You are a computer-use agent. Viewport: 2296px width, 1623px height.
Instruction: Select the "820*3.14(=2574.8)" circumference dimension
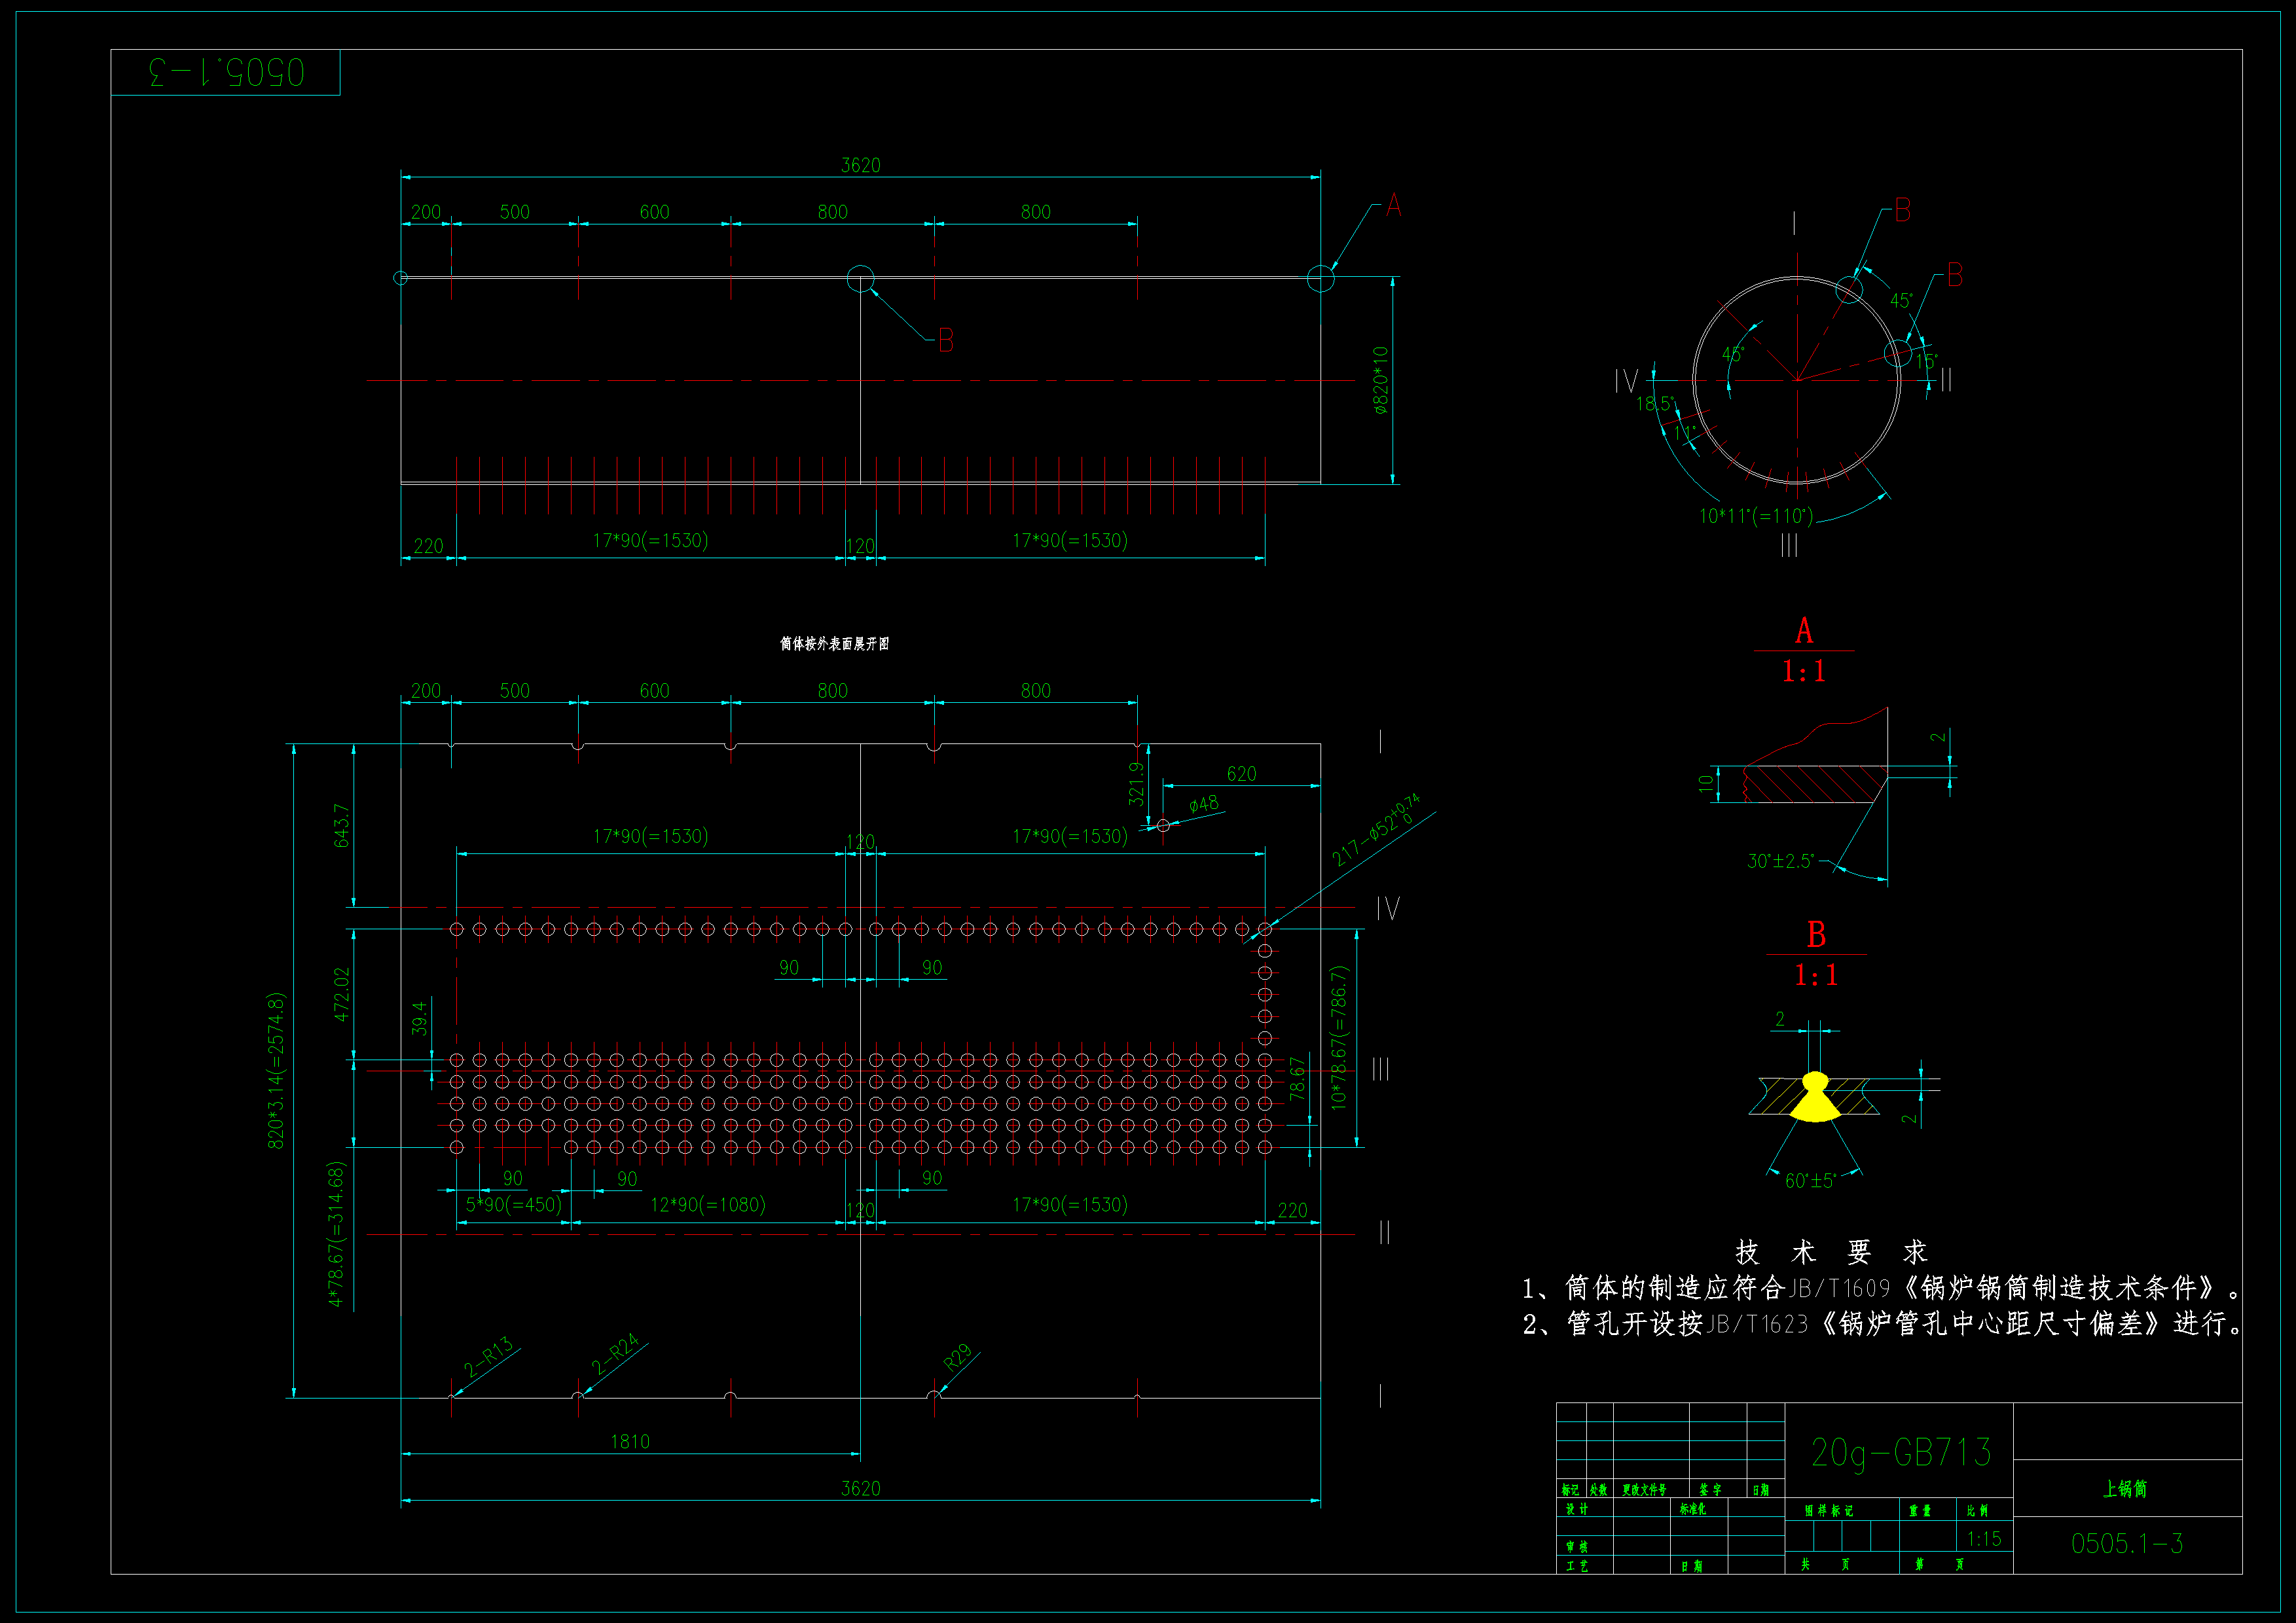click(276, 1071)
